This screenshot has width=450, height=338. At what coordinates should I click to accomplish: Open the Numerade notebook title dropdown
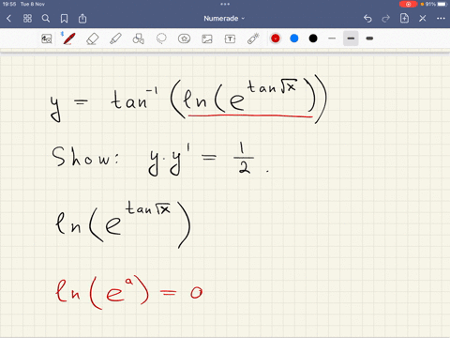click(224, 19)
